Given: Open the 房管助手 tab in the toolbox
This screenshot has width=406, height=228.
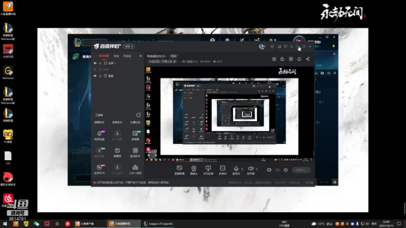Looking at the screenshot, I should click(x=117, y=122).
